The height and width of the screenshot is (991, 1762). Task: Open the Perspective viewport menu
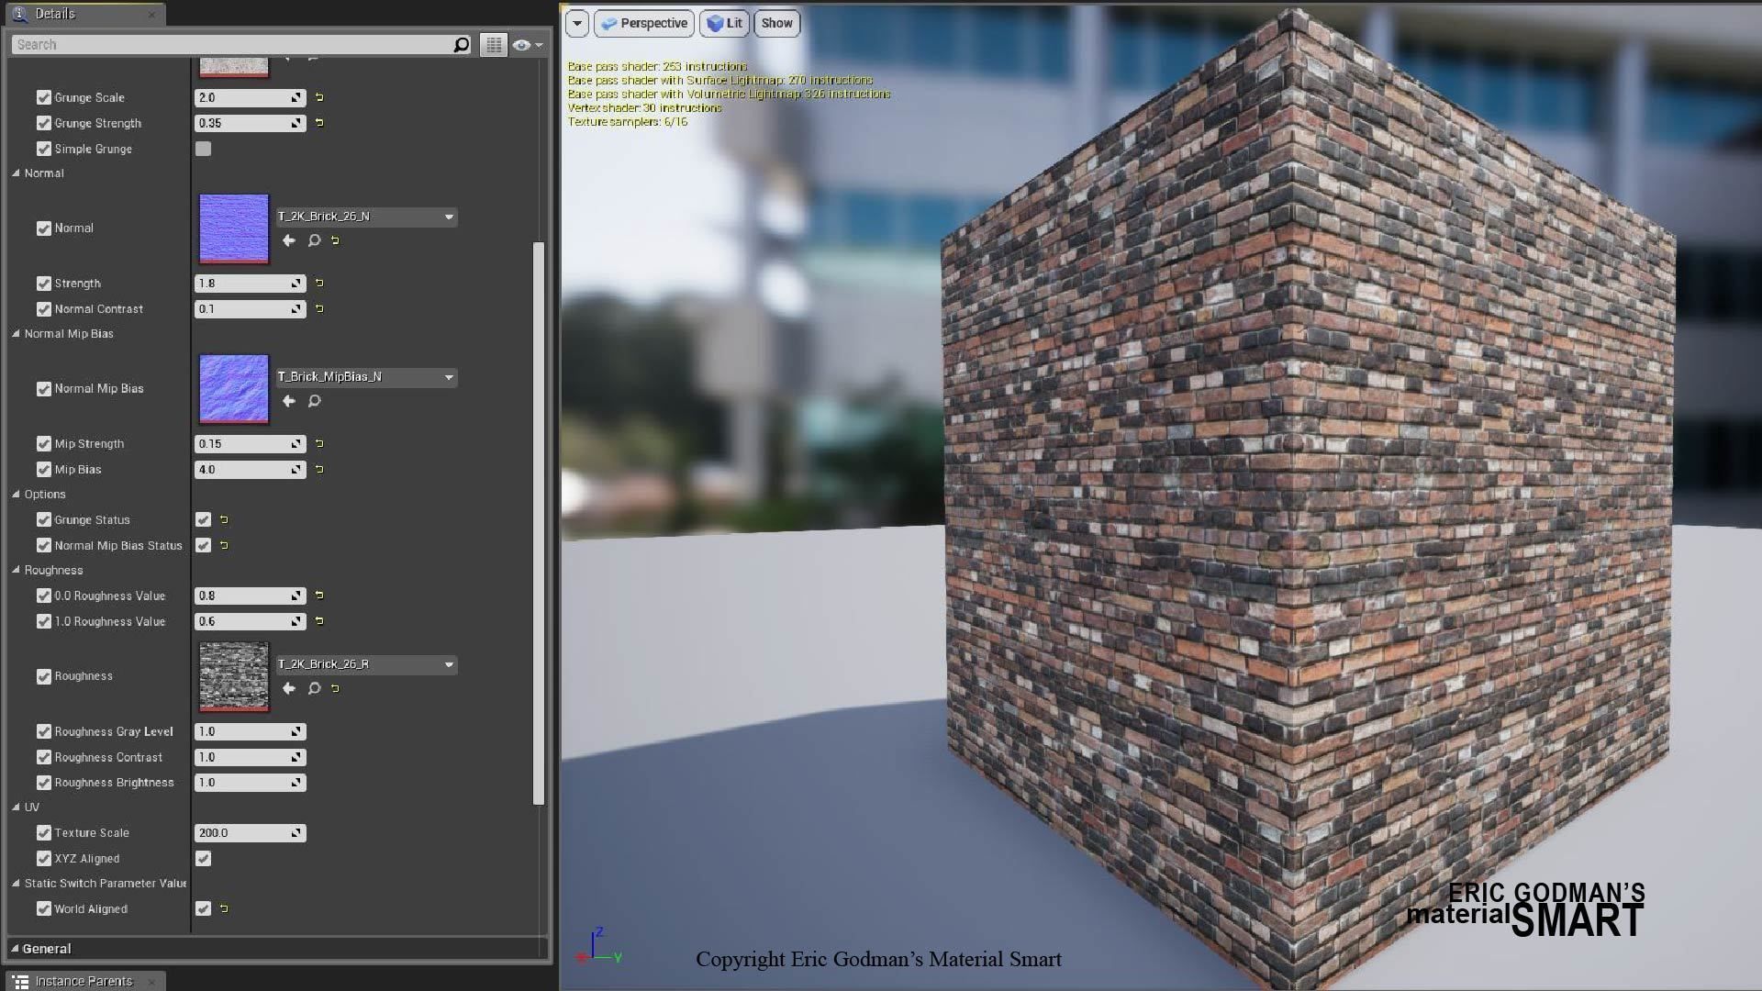[644, 24]
